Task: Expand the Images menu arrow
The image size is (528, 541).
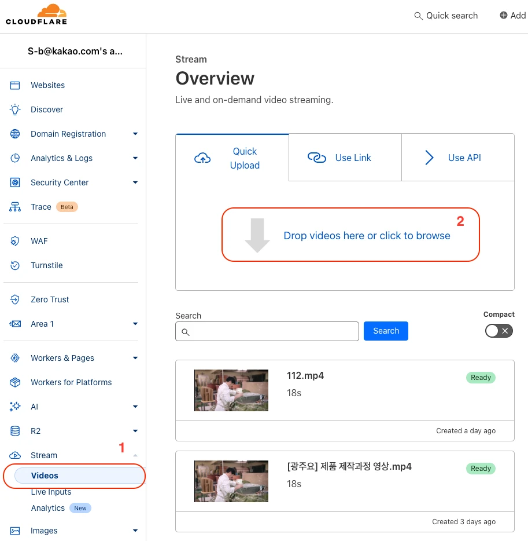Action: pyautogui.click(x=135, y=531)
